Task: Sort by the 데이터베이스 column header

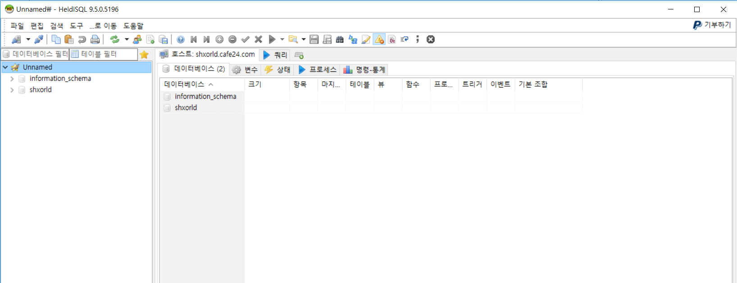Action: 202,84
